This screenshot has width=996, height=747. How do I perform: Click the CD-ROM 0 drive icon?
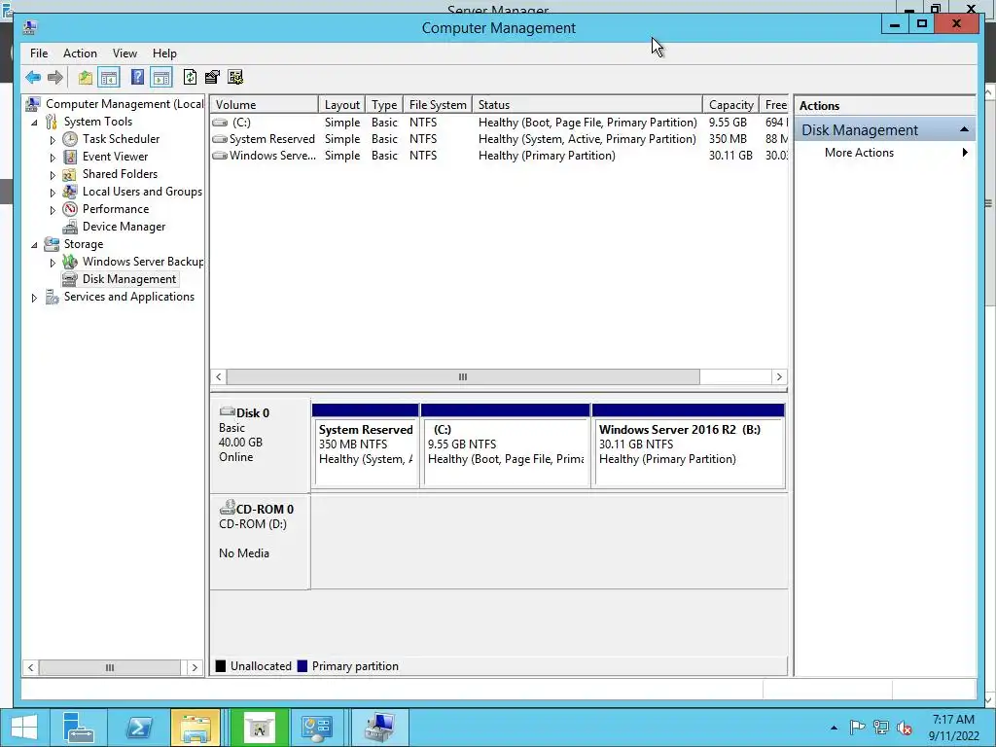(x=227, y=507)
